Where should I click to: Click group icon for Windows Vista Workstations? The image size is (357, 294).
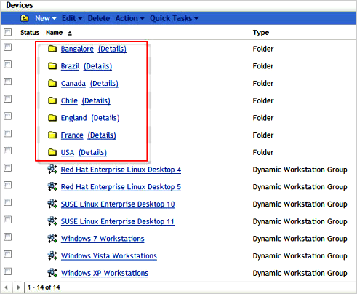(52, 255)
